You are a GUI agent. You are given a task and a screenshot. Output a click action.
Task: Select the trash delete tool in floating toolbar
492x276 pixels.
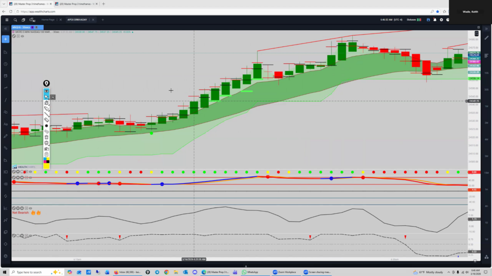click(x=47, y=137)
